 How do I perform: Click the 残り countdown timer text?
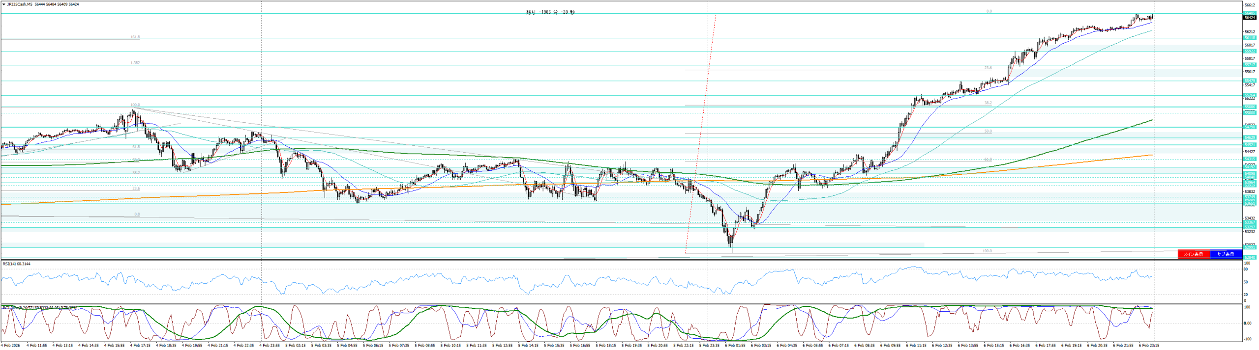(x=550, y=13)
